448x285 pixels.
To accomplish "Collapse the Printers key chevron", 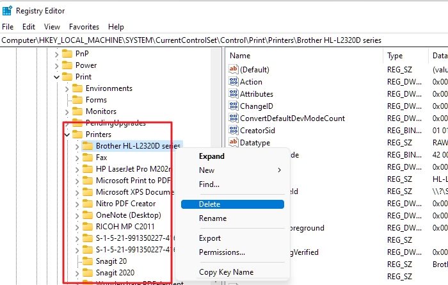I will [x=67, y=134].
